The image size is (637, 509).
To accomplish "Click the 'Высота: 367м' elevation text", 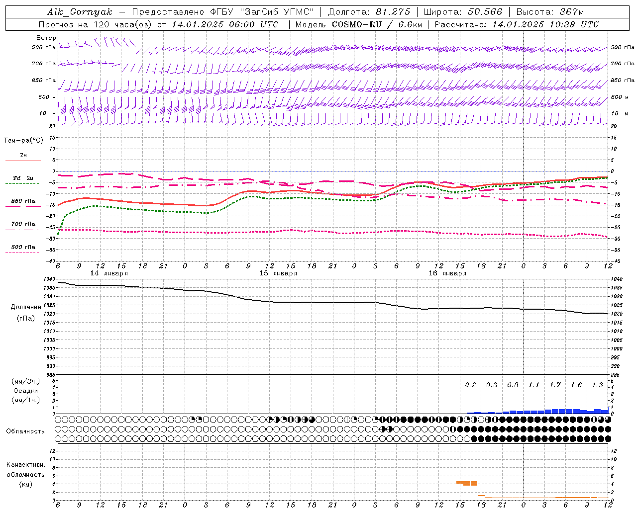I will click(550, 12).
